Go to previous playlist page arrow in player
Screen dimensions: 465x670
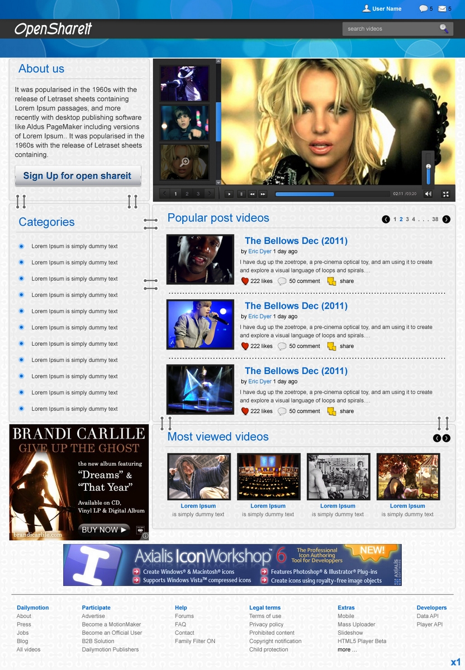pyautogui.click(x=164, y=194)
